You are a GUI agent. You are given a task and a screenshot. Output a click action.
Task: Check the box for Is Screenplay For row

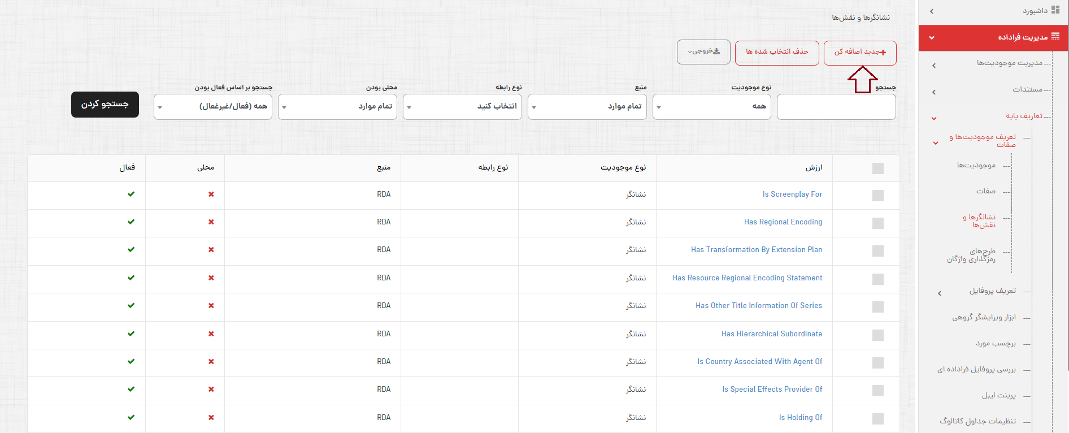point(877,196)
